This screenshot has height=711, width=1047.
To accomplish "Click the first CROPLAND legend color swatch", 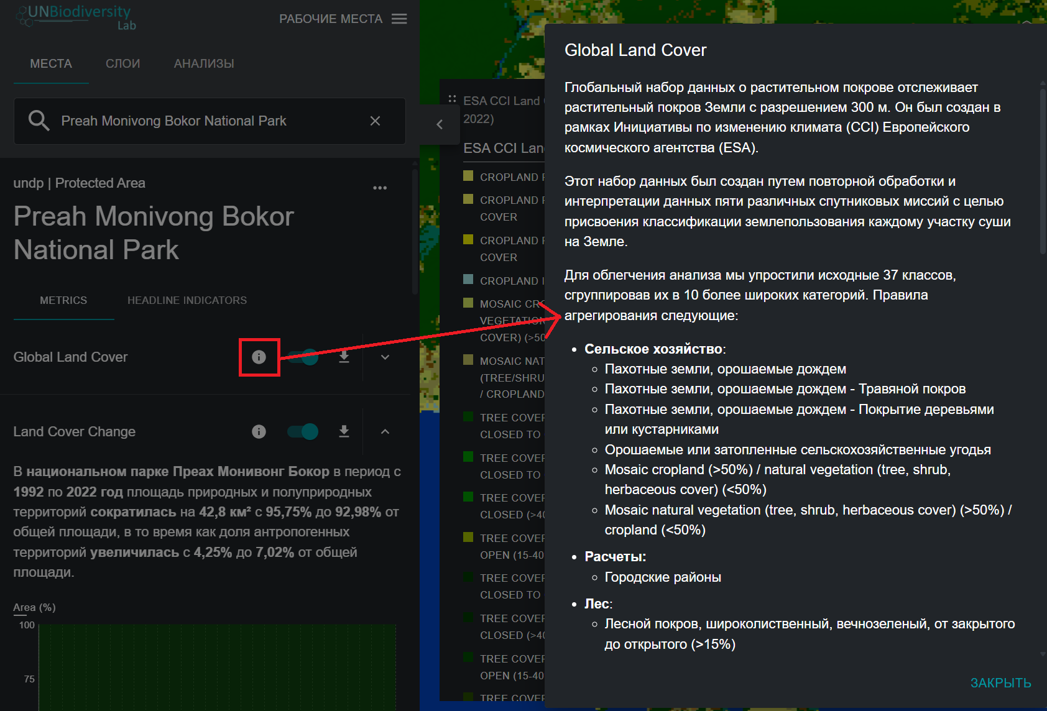I will (469, 176).
